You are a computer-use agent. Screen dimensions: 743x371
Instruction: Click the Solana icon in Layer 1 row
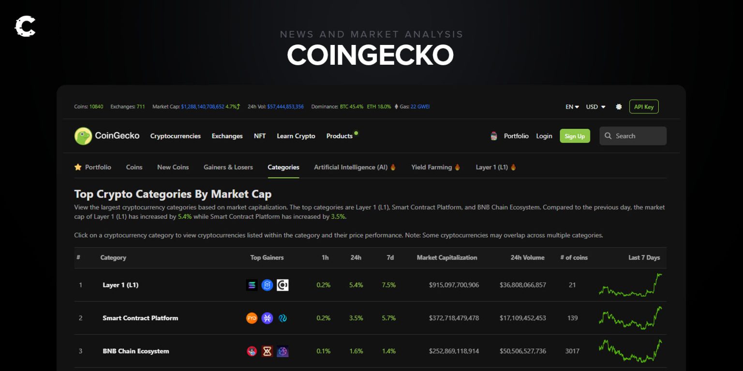coord(252,285)
